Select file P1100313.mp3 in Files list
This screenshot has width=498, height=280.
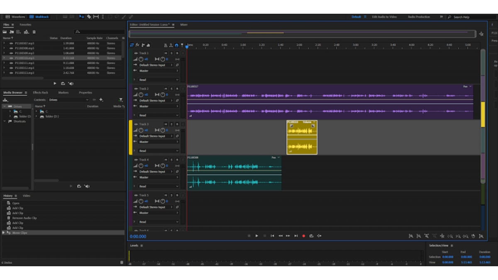click(x=62, y=73)
